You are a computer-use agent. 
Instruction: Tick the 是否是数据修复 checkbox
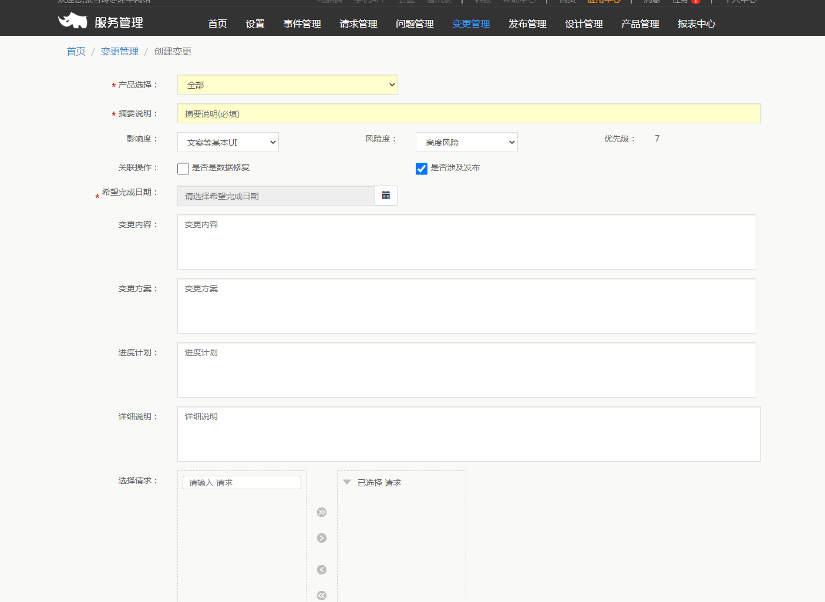tap(183, 169)
